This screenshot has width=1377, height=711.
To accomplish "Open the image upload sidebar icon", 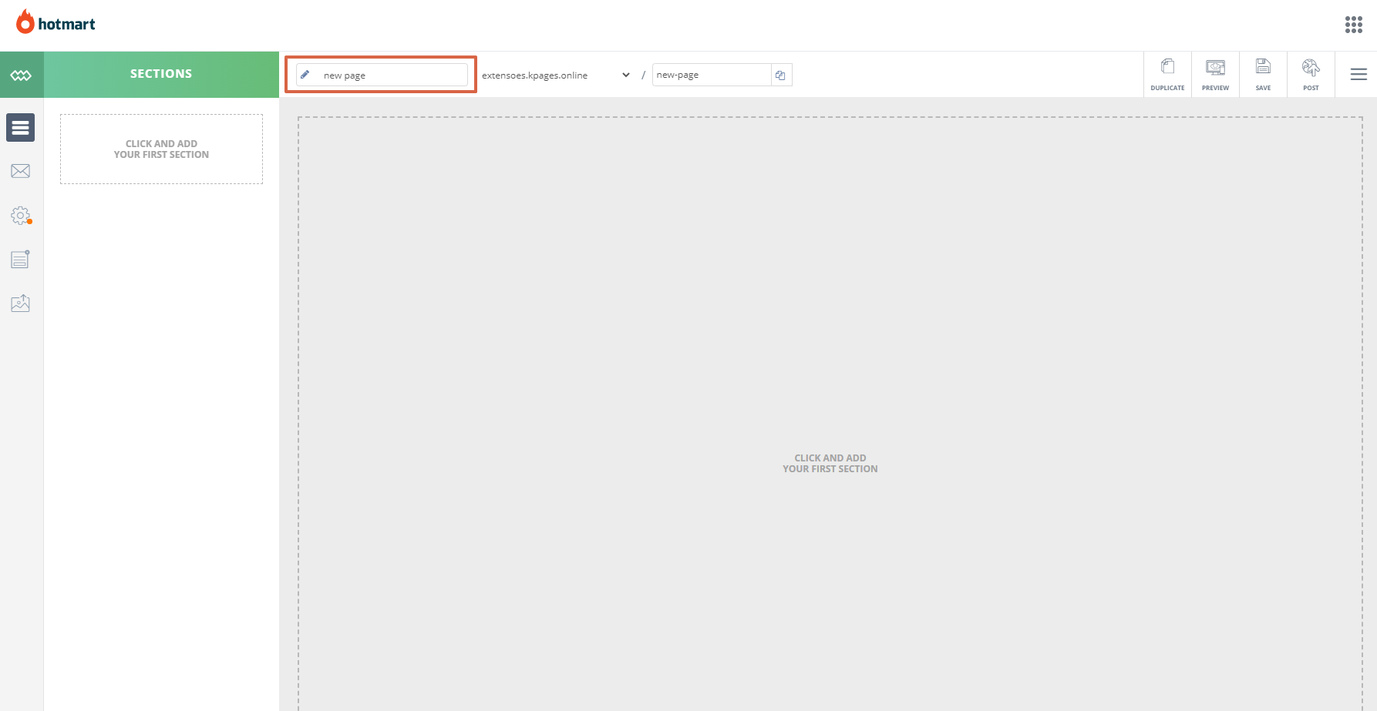I will click(x=21, y=304).
